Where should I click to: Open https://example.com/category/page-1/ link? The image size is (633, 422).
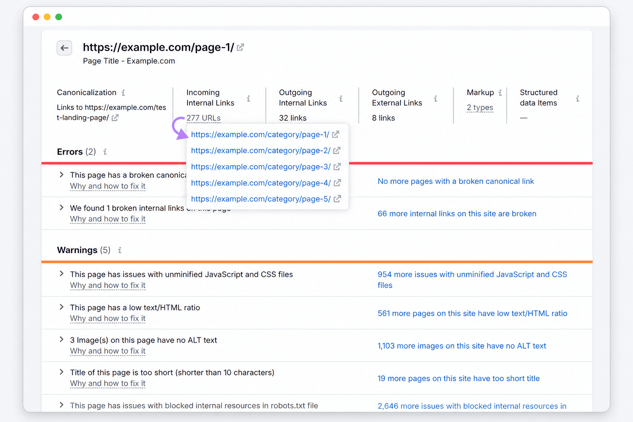(x=260, y=134)
